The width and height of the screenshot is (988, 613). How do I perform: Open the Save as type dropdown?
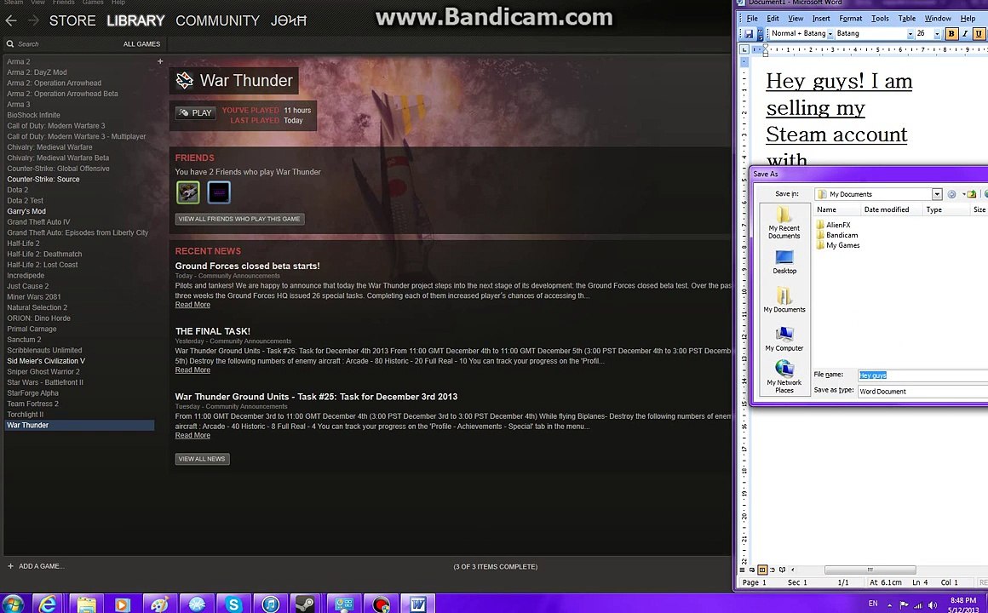[922, 392]
